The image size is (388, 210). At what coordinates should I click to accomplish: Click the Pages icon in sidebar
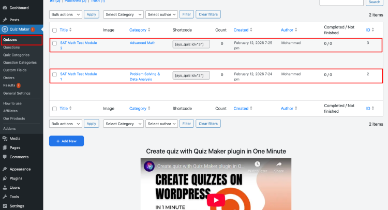point(5,147)
